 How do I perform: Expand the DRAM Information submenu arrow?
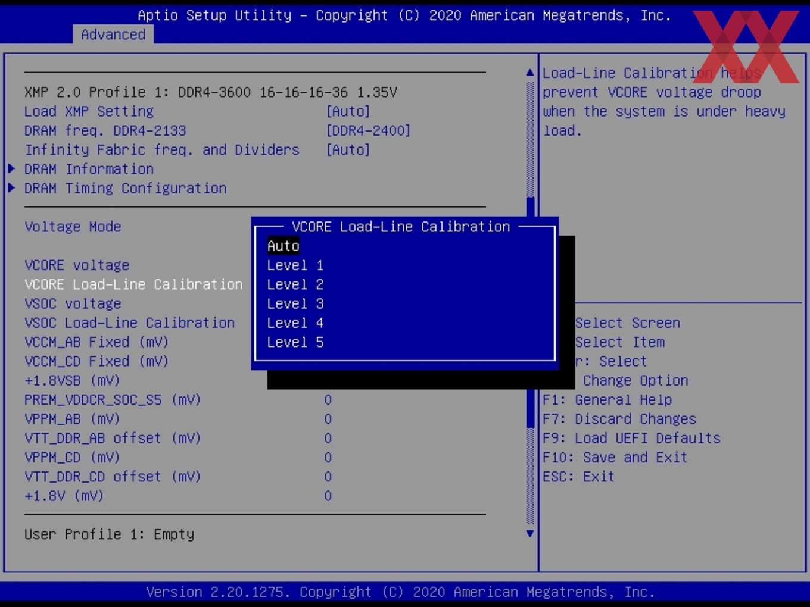tap(11, 169)
